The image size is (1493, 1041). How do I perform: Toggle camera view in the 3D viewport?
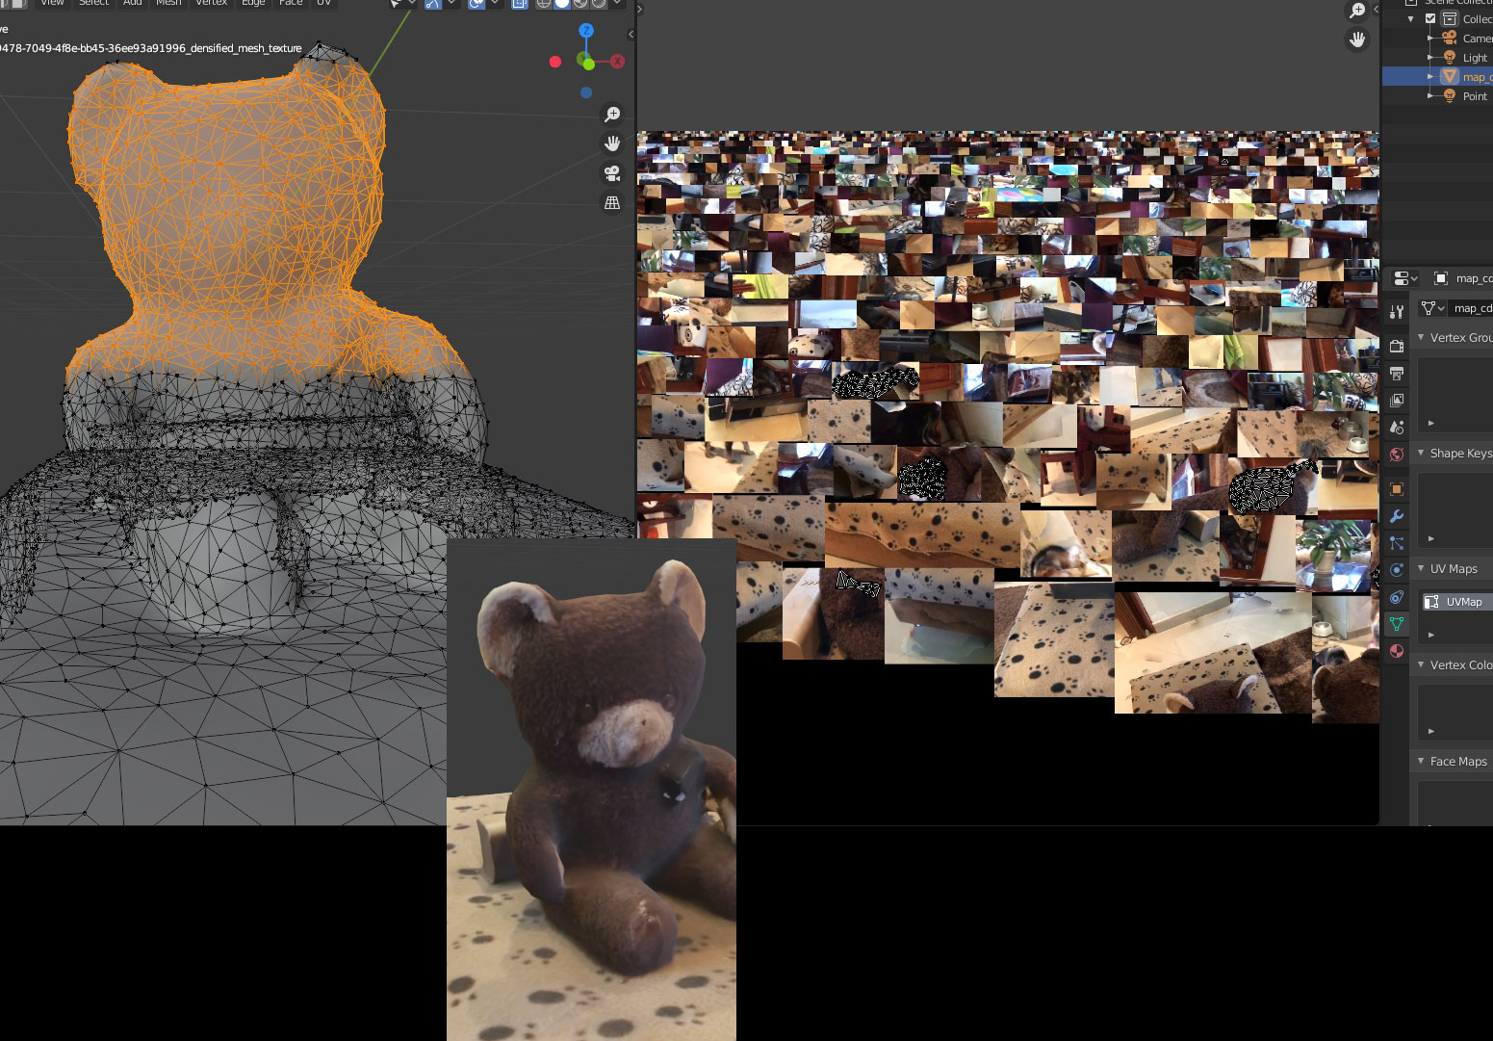(612, 173)
